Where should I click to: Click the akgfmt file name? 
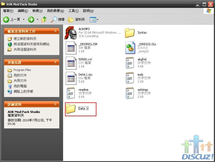point(142,59)
